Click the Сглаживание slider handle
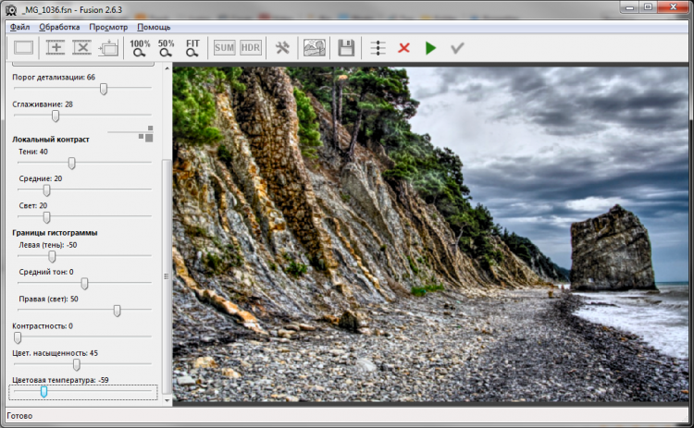The image size is (694, 428). [x=56, y=116]
